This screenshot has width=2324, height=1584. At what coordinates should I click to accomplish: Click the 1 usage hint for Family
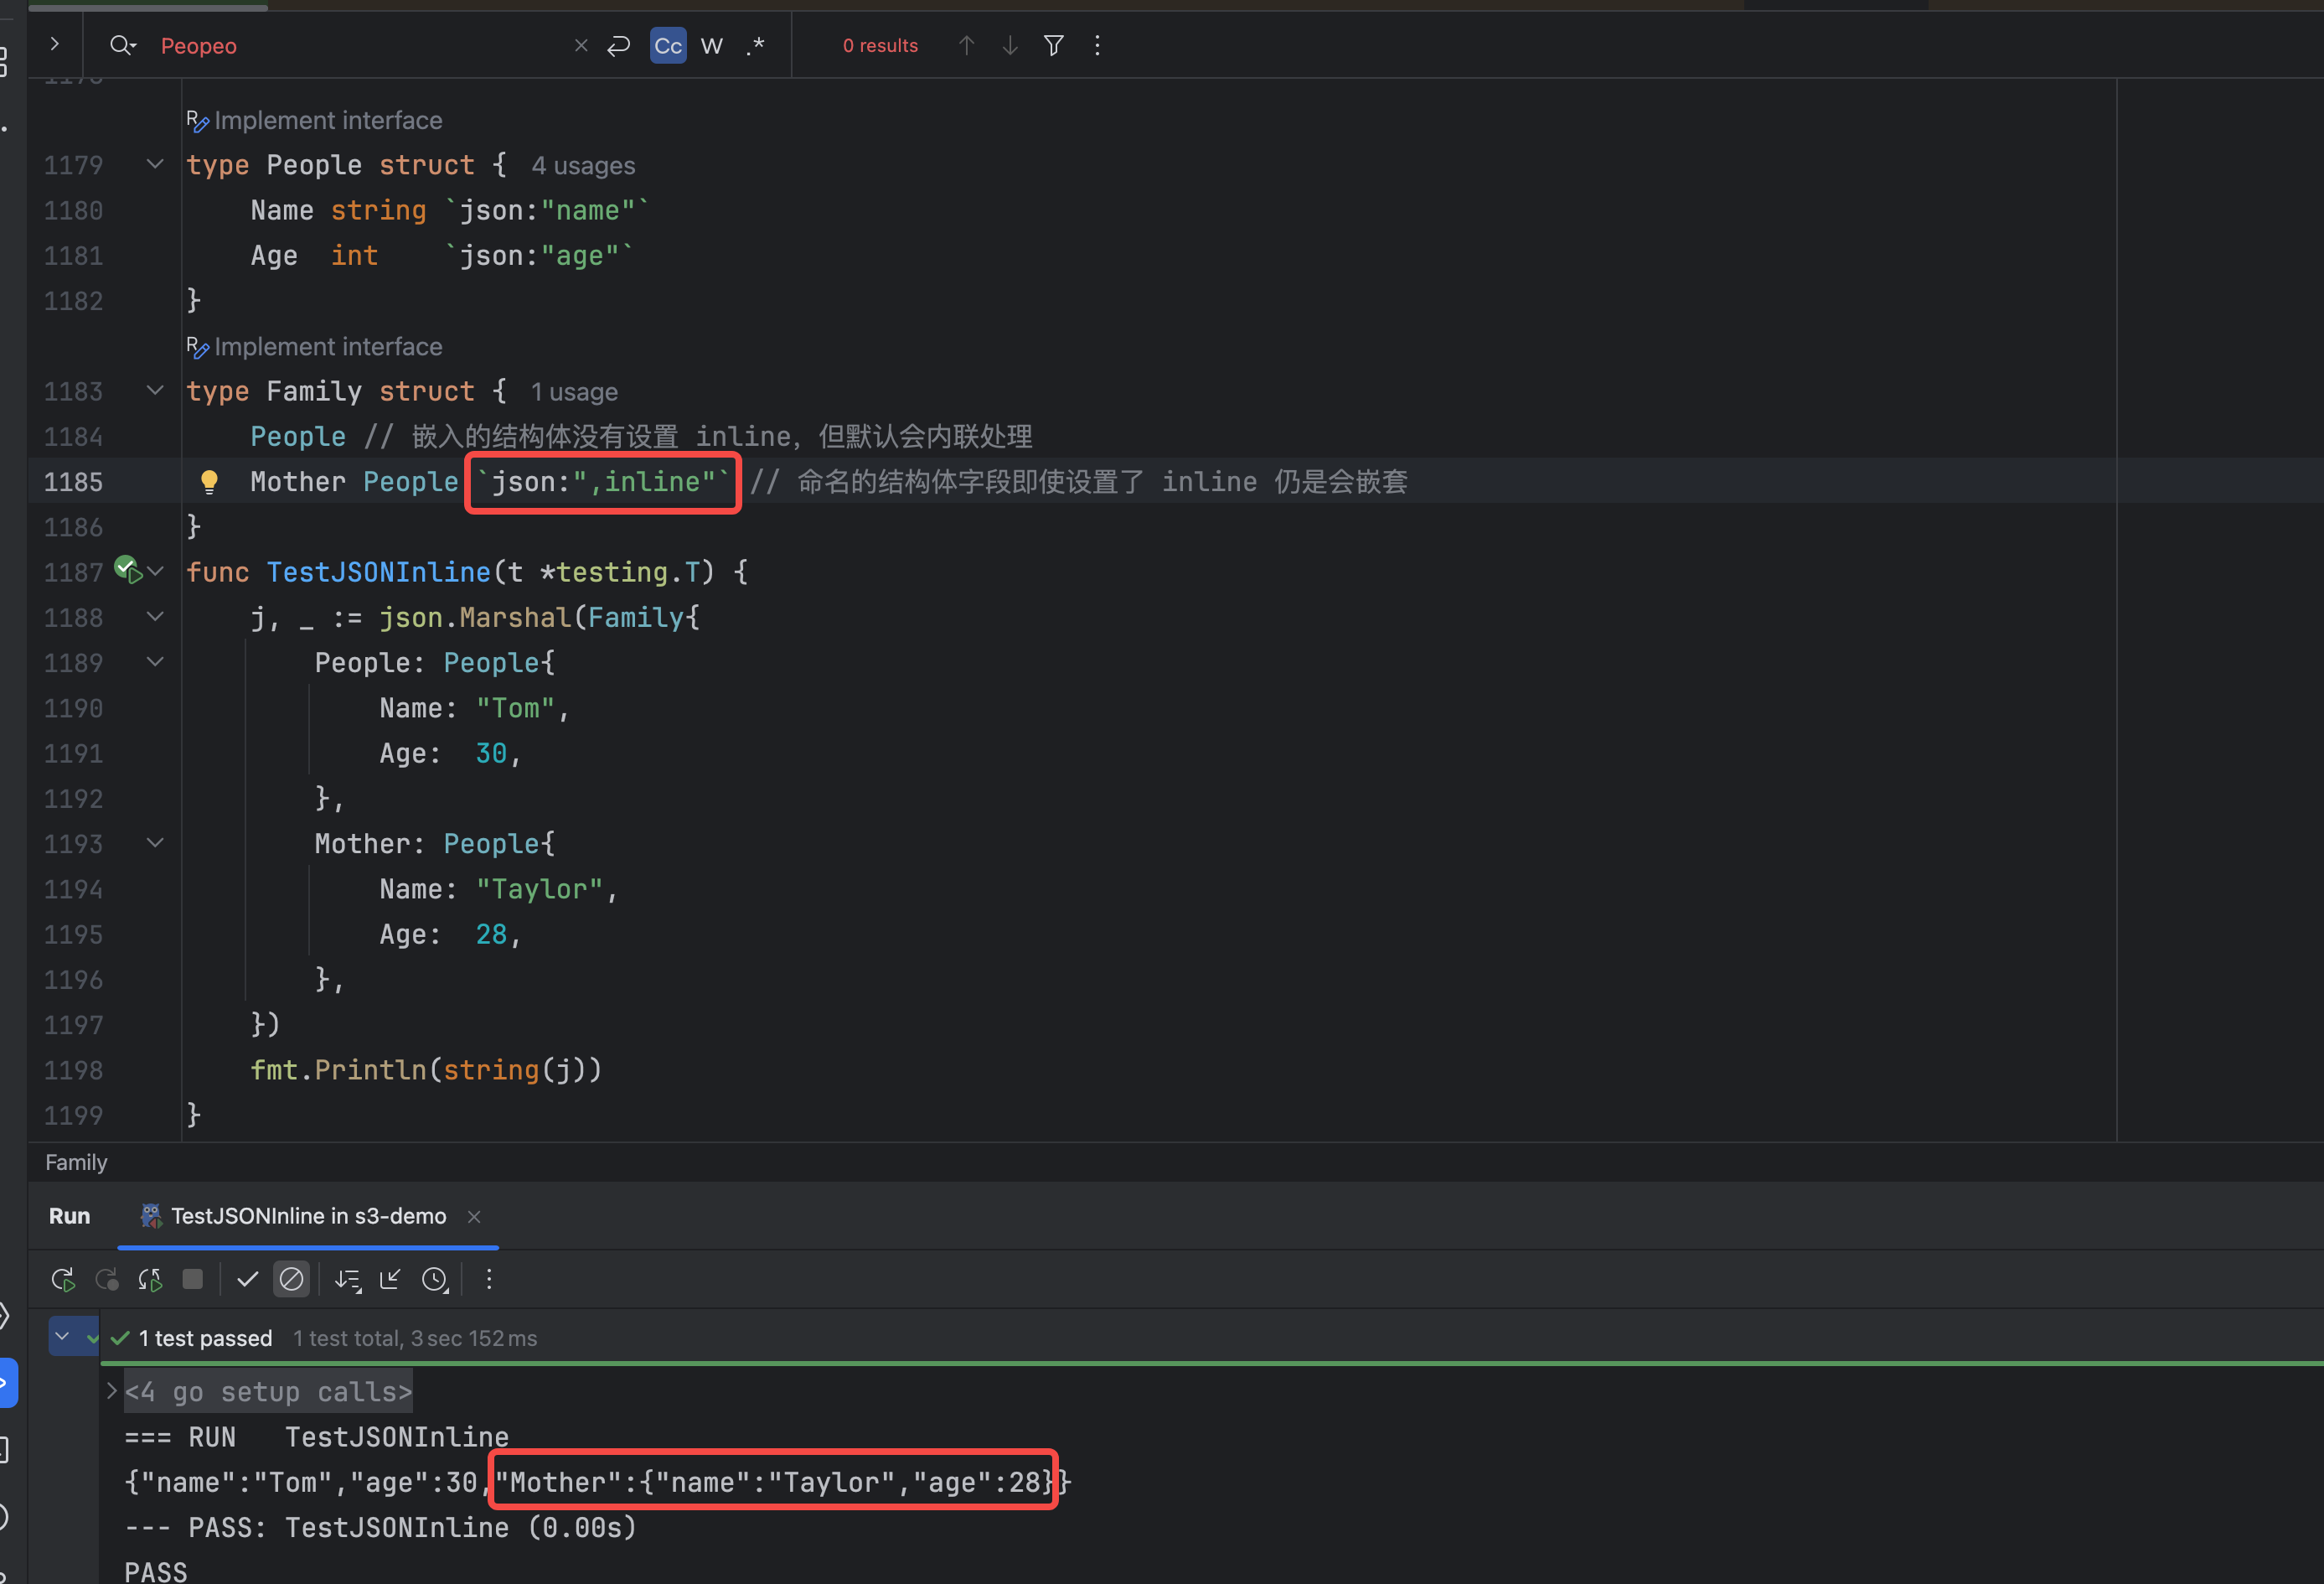tap(574, 391)
